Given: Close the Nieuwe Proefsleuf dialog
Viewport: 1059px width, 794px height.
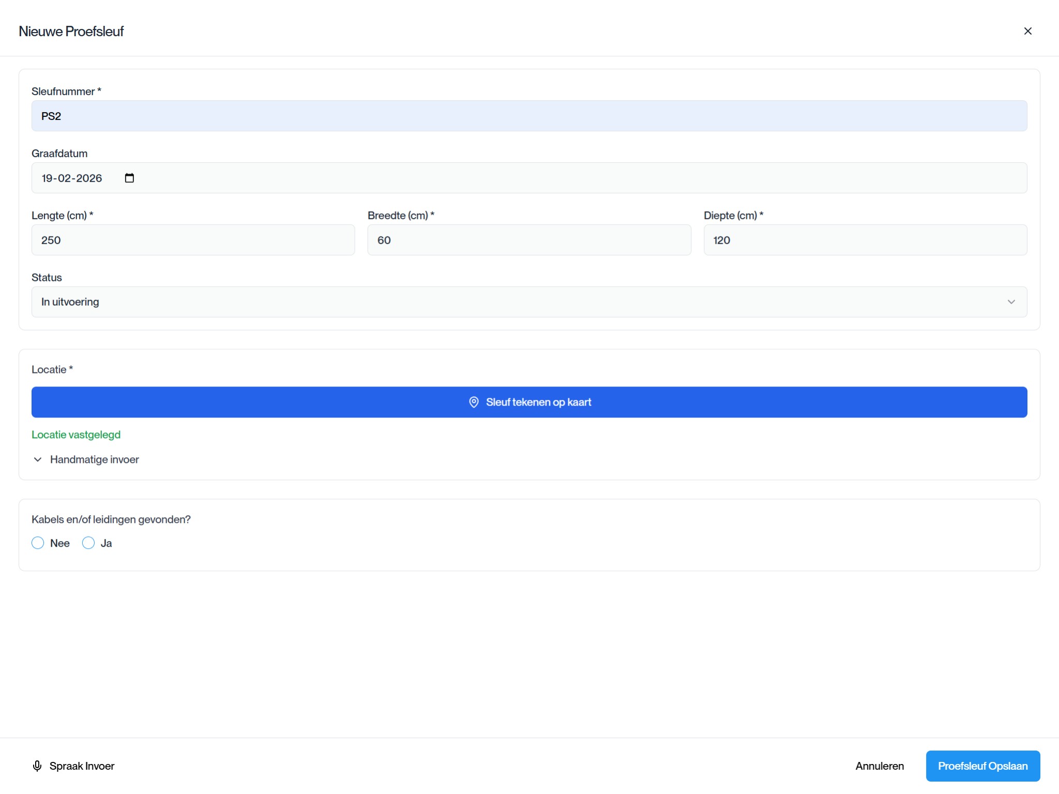Looking at the screenshot, I should (1027, 31).
